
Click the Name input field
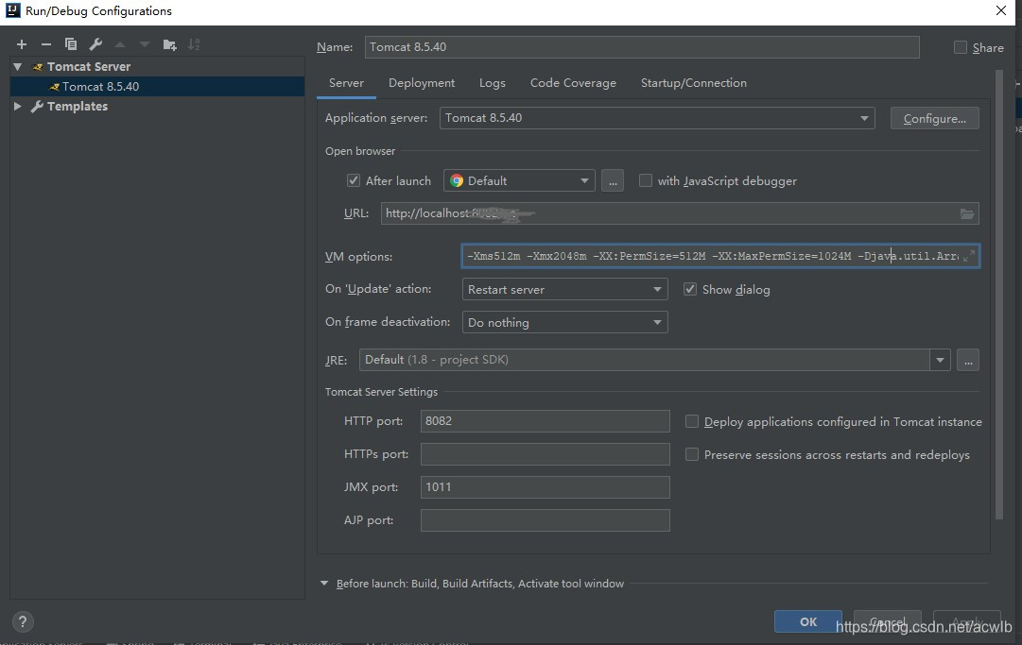(x=642, y=47)
